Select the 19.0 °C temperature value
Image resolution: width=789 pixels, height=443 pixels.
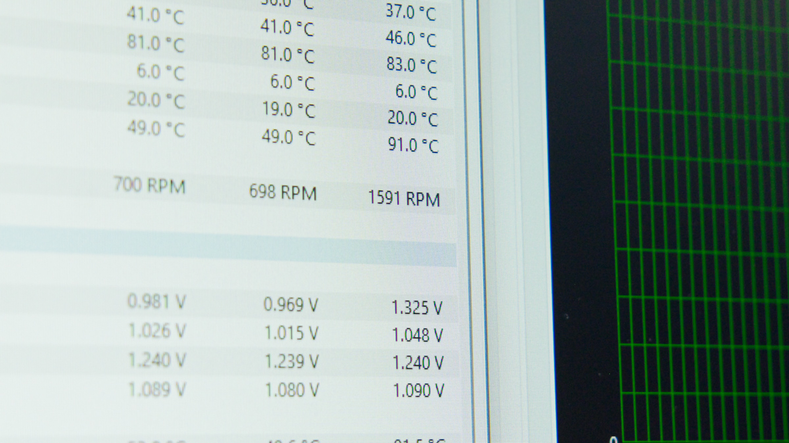289,110
